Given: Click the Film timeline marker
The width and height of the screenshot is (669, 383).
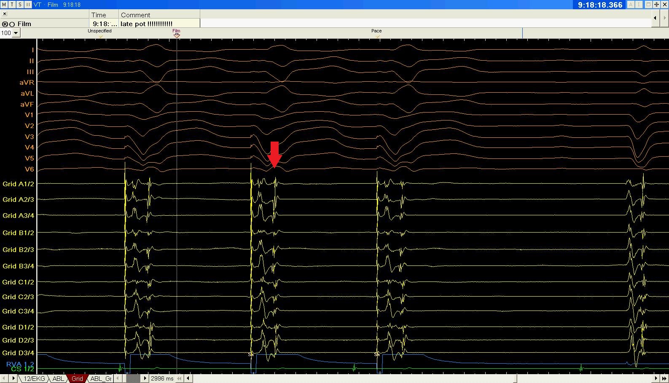Looking at the screenshot, I should pos(177,35).
